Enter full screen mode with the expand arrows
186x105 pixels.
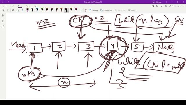[x=180, y=6]
